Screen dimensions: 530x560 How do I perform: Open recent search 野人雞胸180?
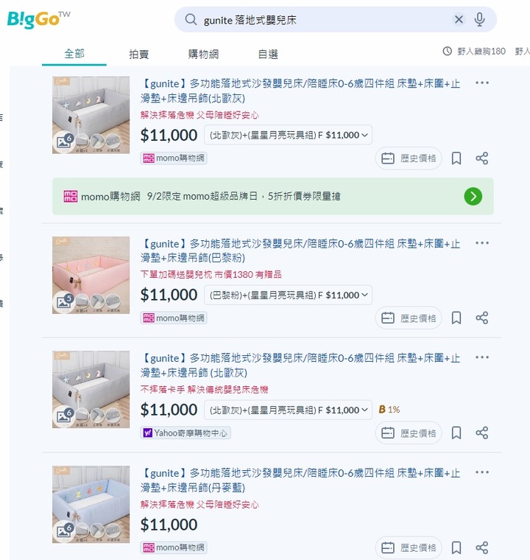481,52
